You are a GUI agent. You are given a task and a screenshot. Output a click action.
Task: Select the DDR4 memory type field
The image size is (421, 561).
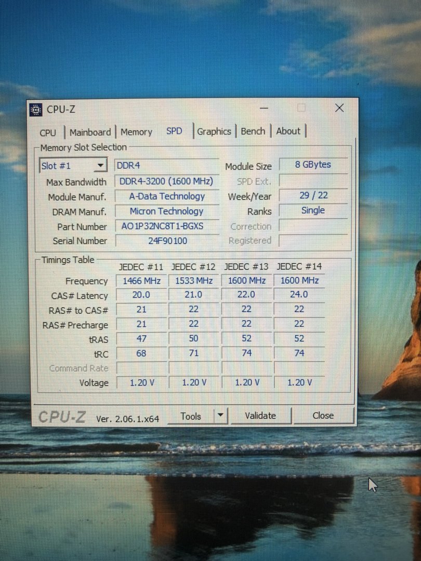pos(166,166)
